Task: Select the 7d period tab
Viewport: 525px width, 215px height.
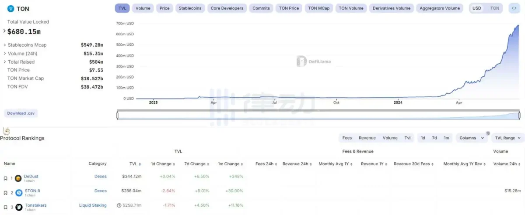Action: point(434,138)
